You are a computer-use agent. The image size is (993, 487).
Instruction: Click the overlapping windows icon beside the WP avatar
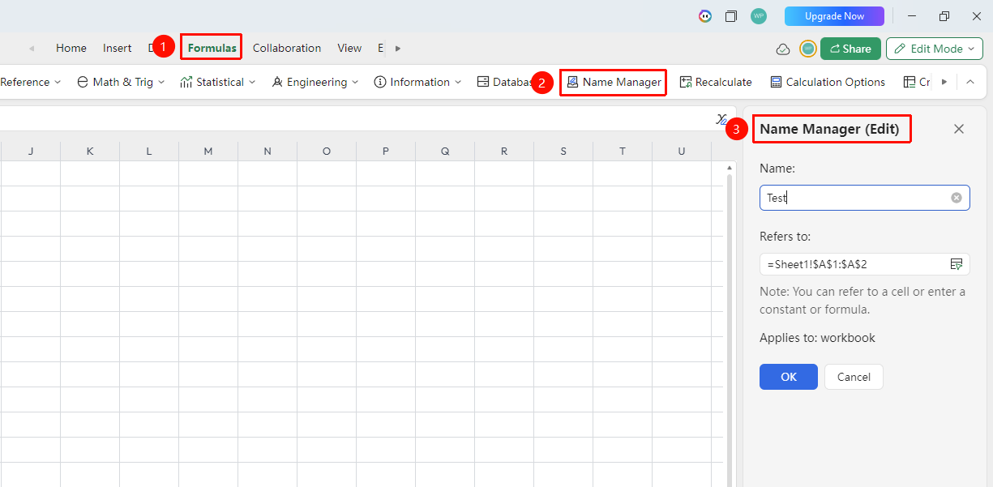tap(731, 16)
